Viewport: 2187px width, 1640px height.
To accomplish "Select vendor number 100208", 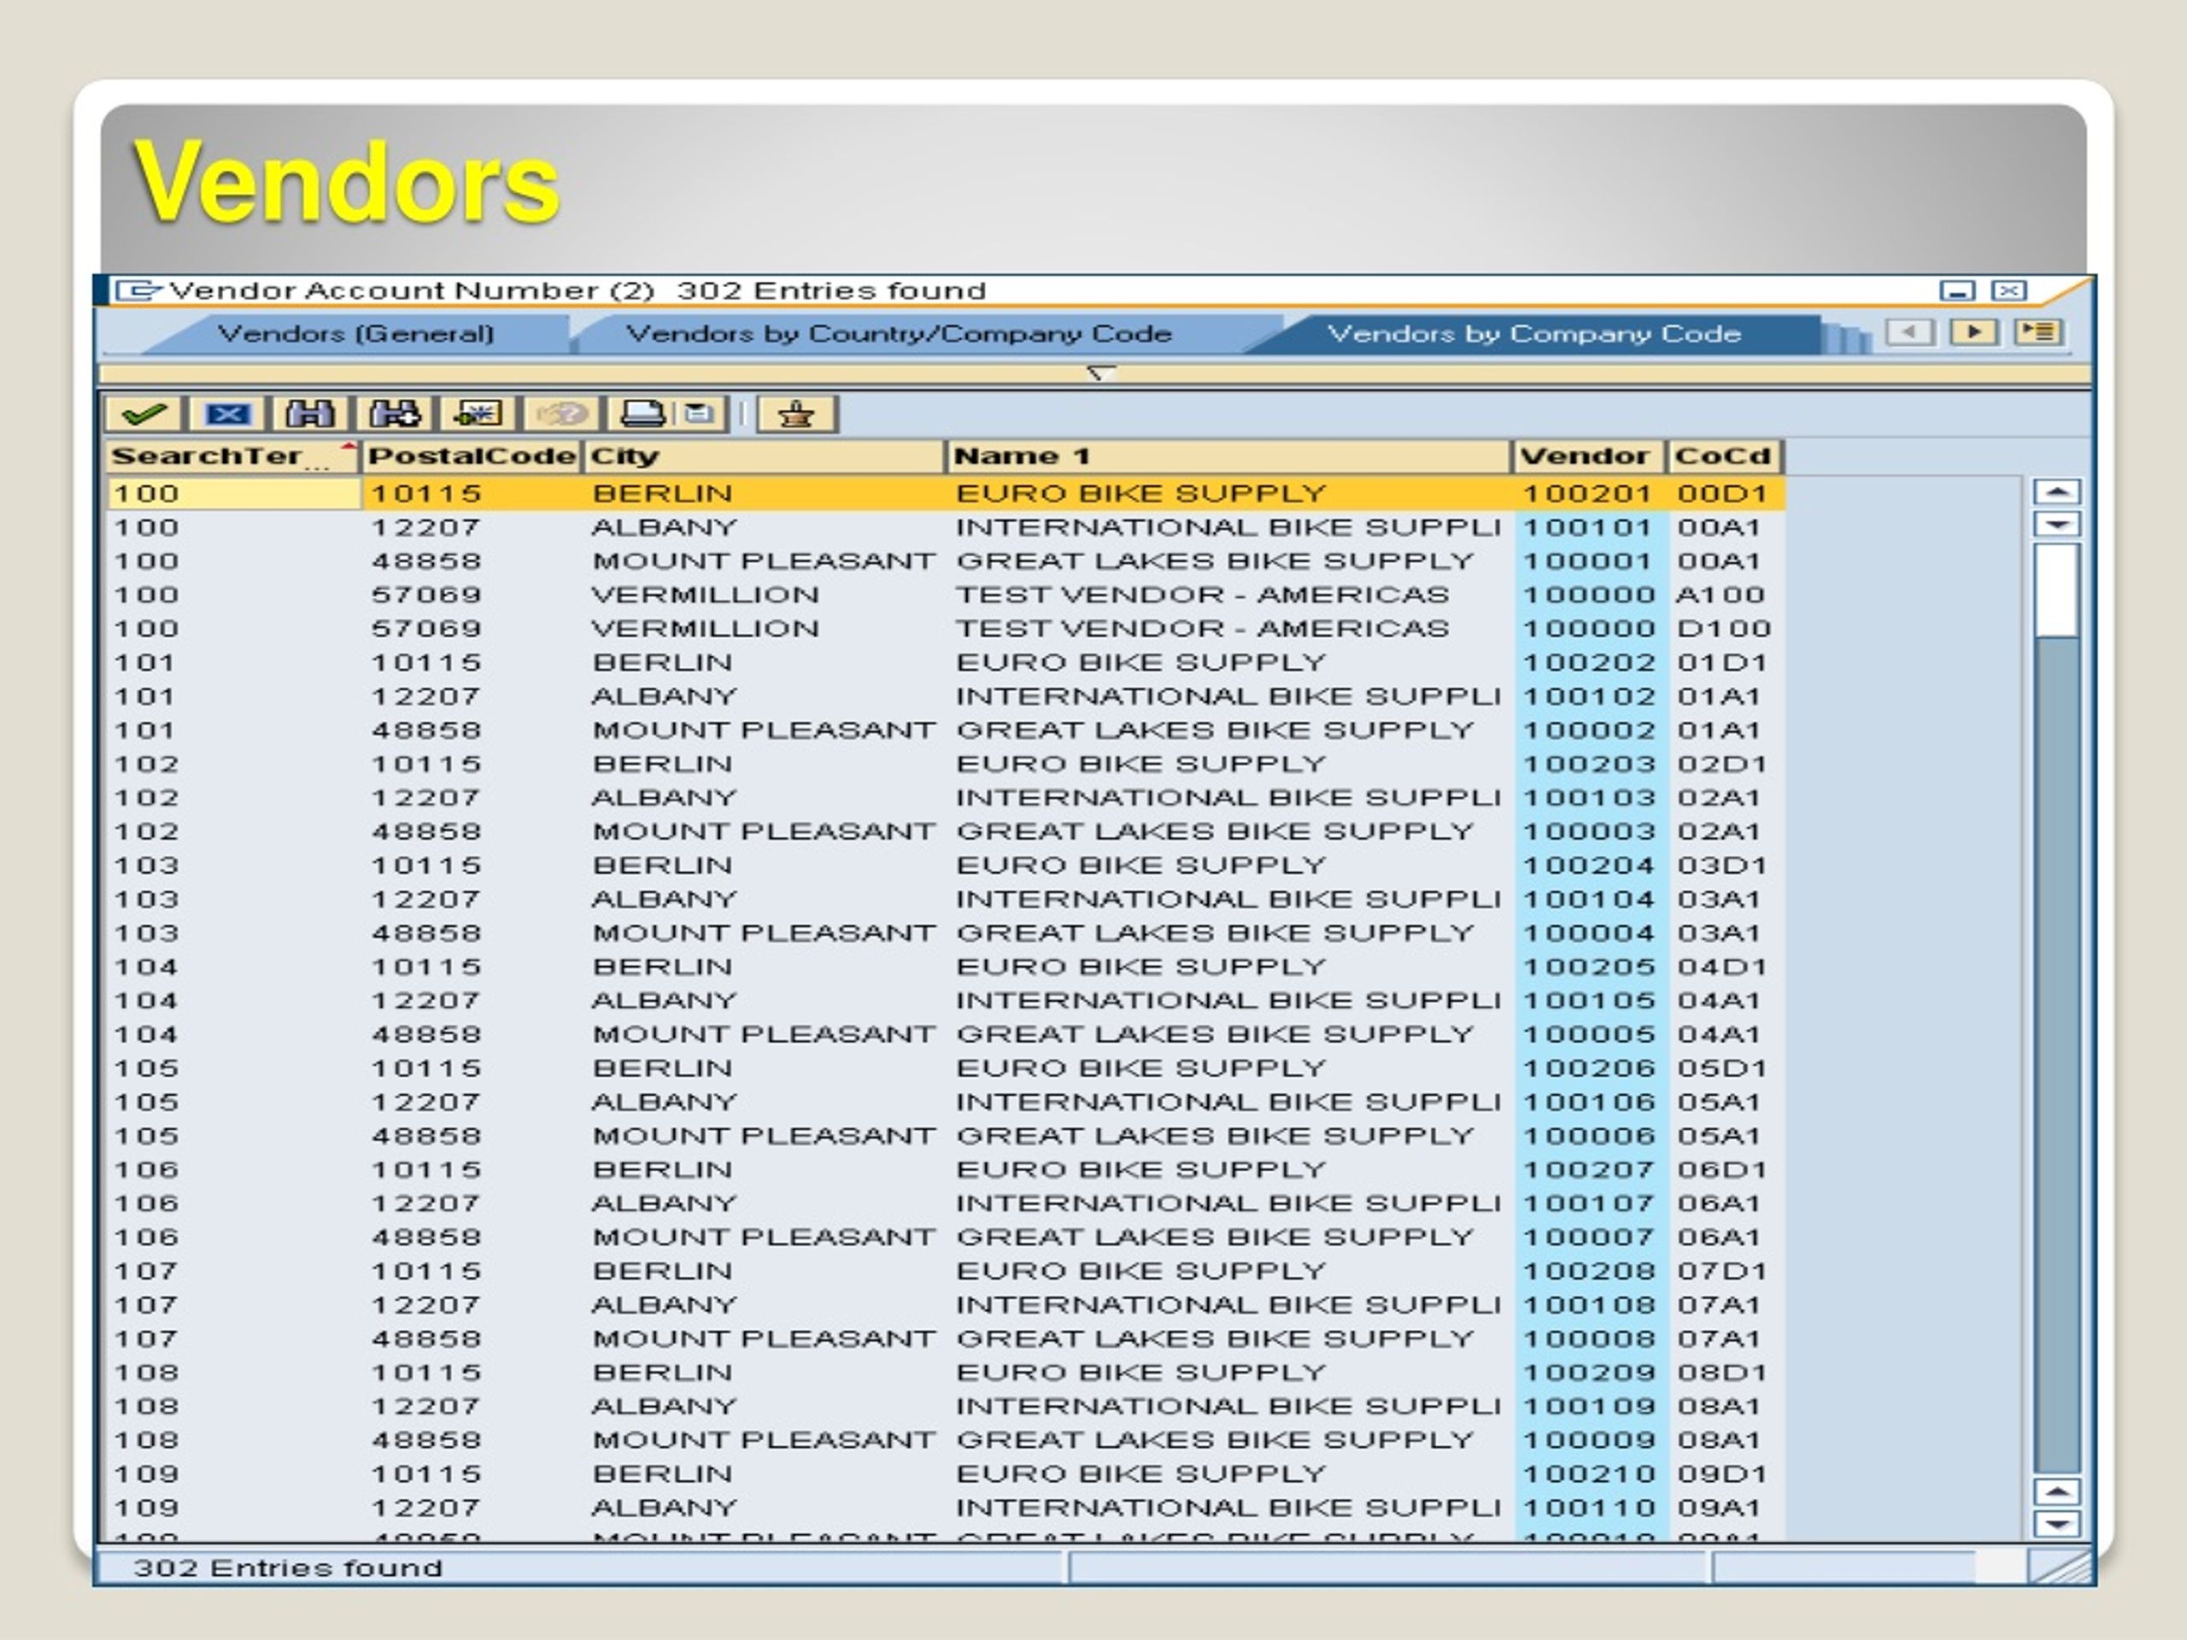I will pyautogui.click(x=1588, y=1270).
